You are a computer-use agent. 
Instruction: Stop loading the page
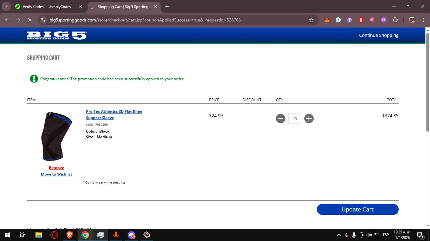pyautogui.click(x=30, y=20)
